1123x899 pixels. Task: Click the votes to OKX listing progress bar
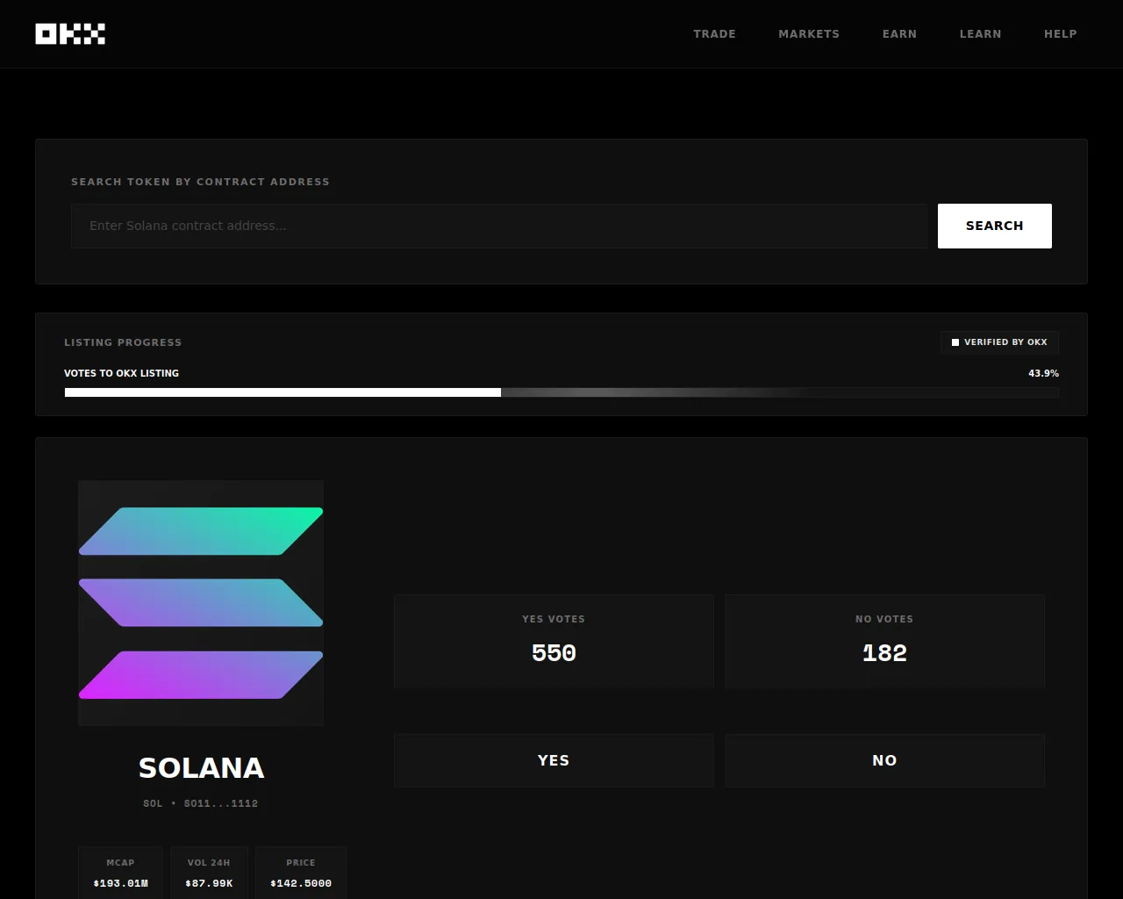click(x=561, y=392)
